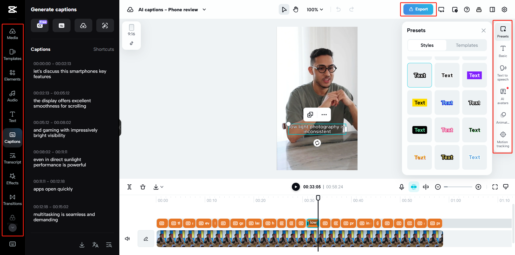Split the clip at the playhead
515x255 pixels.
coord(129,187)
